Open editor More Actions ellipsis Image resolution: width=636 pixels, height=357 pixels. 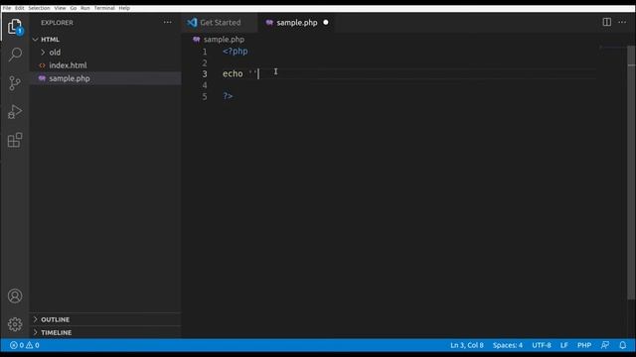(x=622, y=22)
